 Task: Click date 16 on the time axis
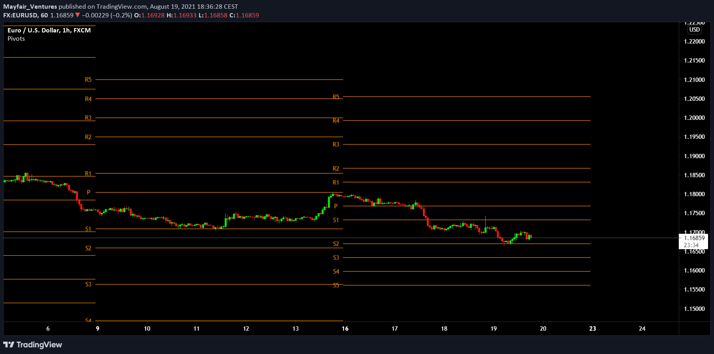tap(345, 329)
